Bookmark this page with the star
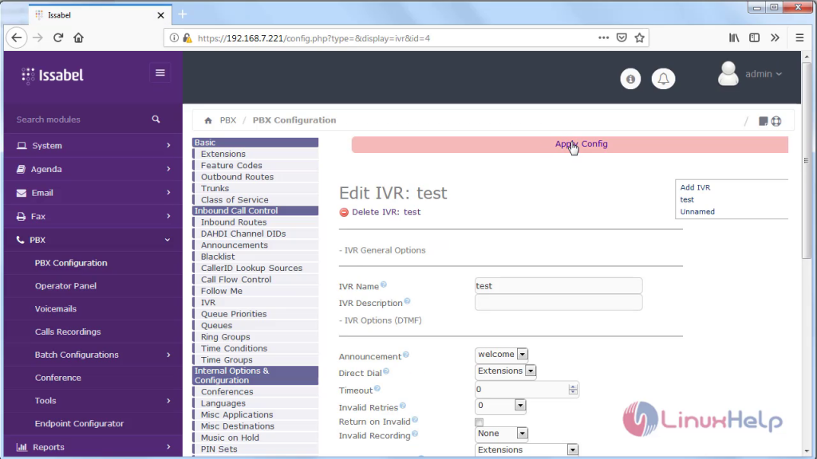The height and width of the screenshot is (459, 817). pos(640,37)
